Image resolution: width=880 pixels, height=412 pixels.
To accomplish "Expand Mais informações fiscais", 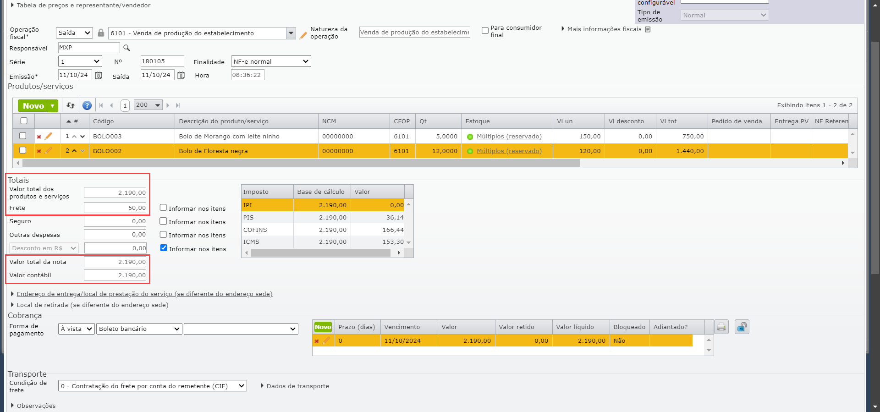I will (x=604, y=29).
